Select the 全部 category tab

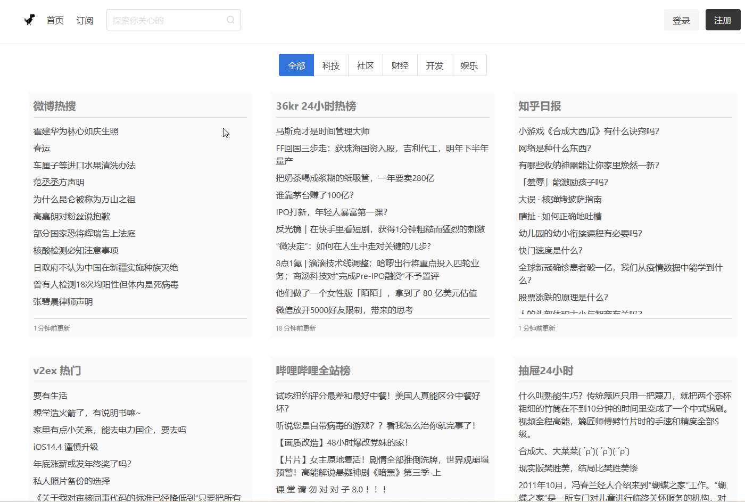coord(296,65)
